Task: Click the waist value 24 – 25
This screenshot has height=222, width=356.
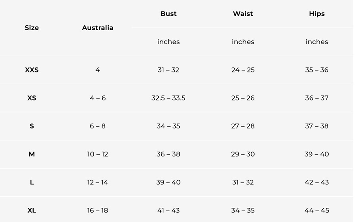Action: 243,70
